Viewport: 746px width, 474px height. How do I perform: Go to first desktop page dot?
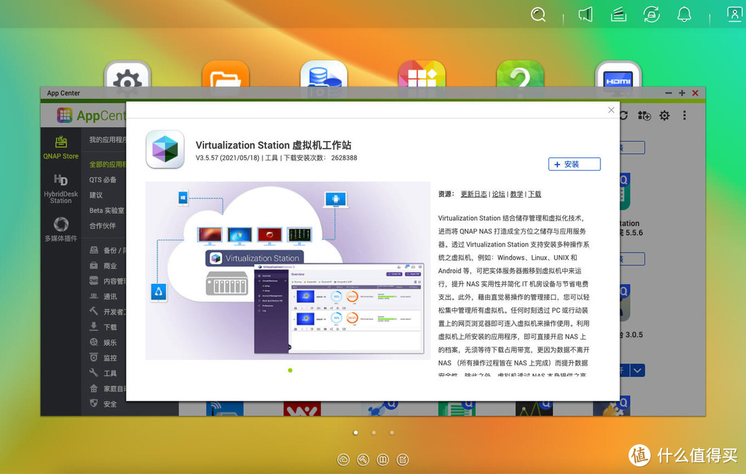pyautogui.click(x=356, y=433)
